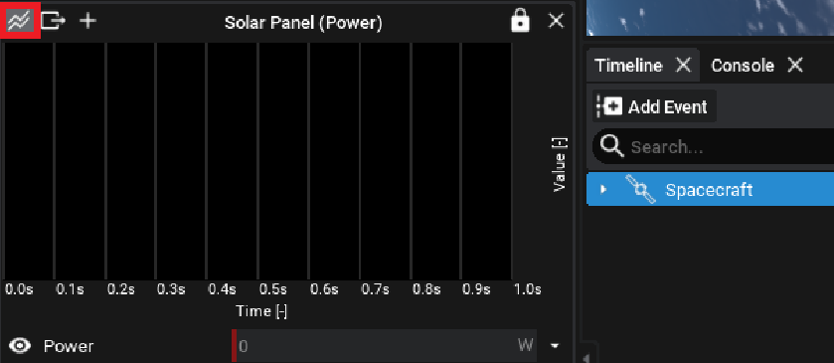Switch to the Console tab
Viewport: 834px width, 363px height.
(x=743, y=66)
